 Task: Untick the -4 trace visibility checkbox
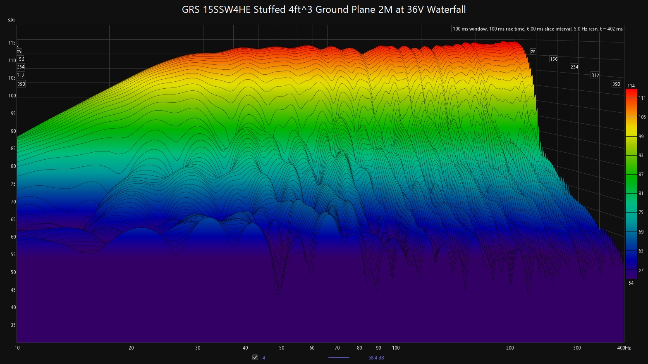click(255, 357)
